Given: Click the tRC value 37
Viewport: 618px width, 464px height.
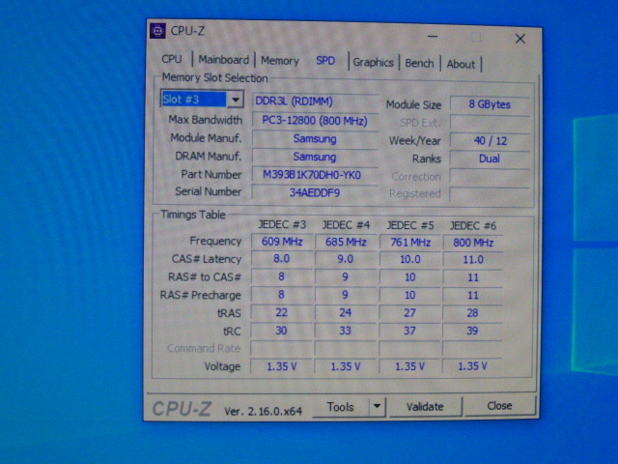Looking at the screenshot, I should tap(409, 331).
